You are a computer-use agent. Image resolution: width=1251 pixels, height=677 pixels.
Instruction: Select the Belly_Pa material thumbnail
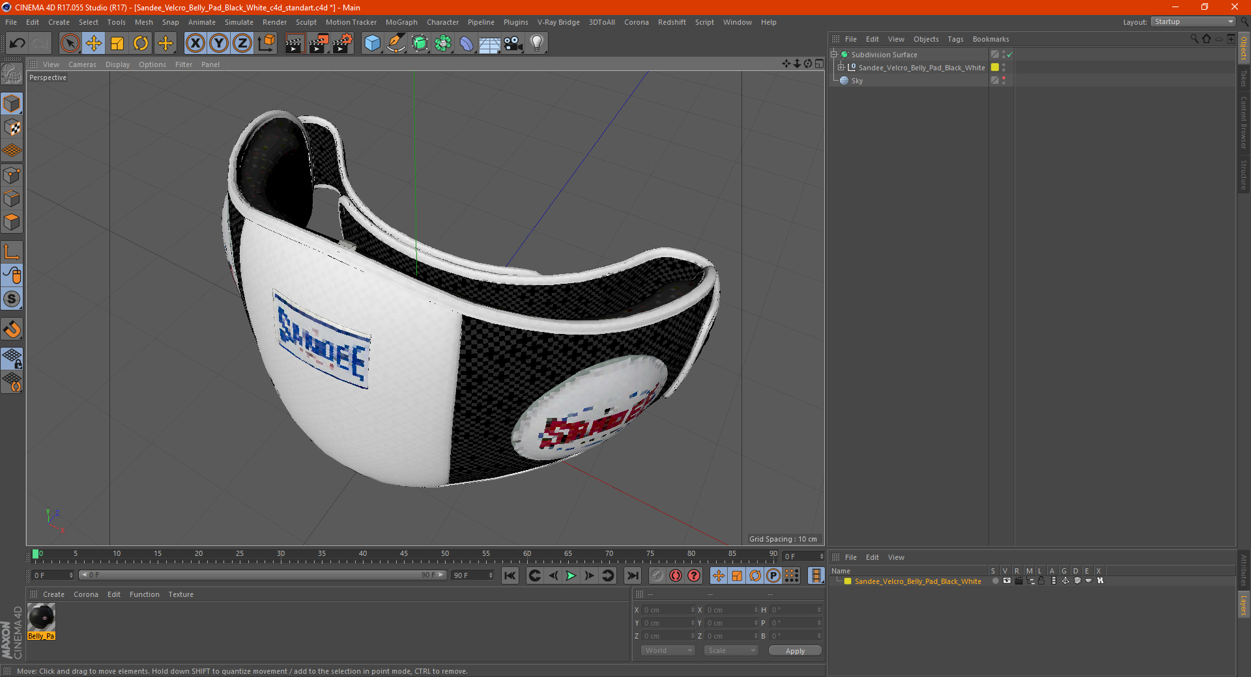click(x=41, y=621)
